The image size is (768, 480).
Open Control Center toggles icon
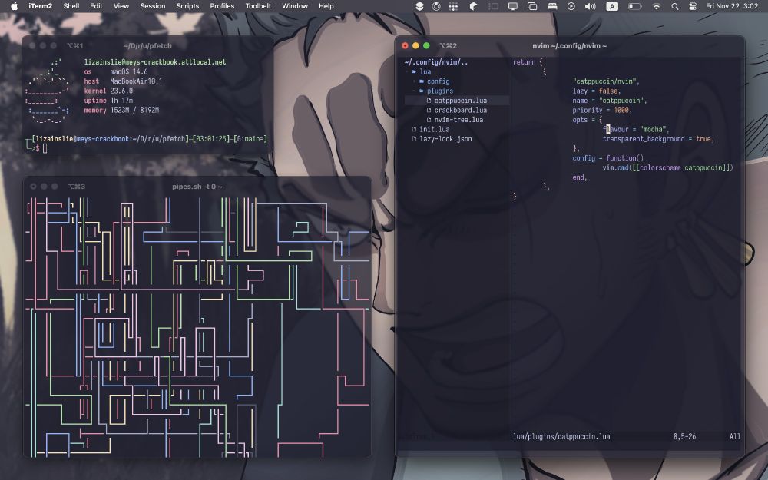click(x=693, y=6)
